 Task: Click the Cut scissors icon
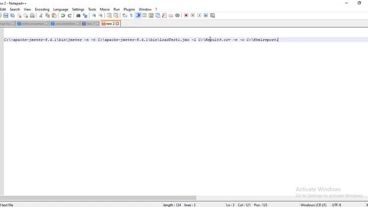coord(41,16)
